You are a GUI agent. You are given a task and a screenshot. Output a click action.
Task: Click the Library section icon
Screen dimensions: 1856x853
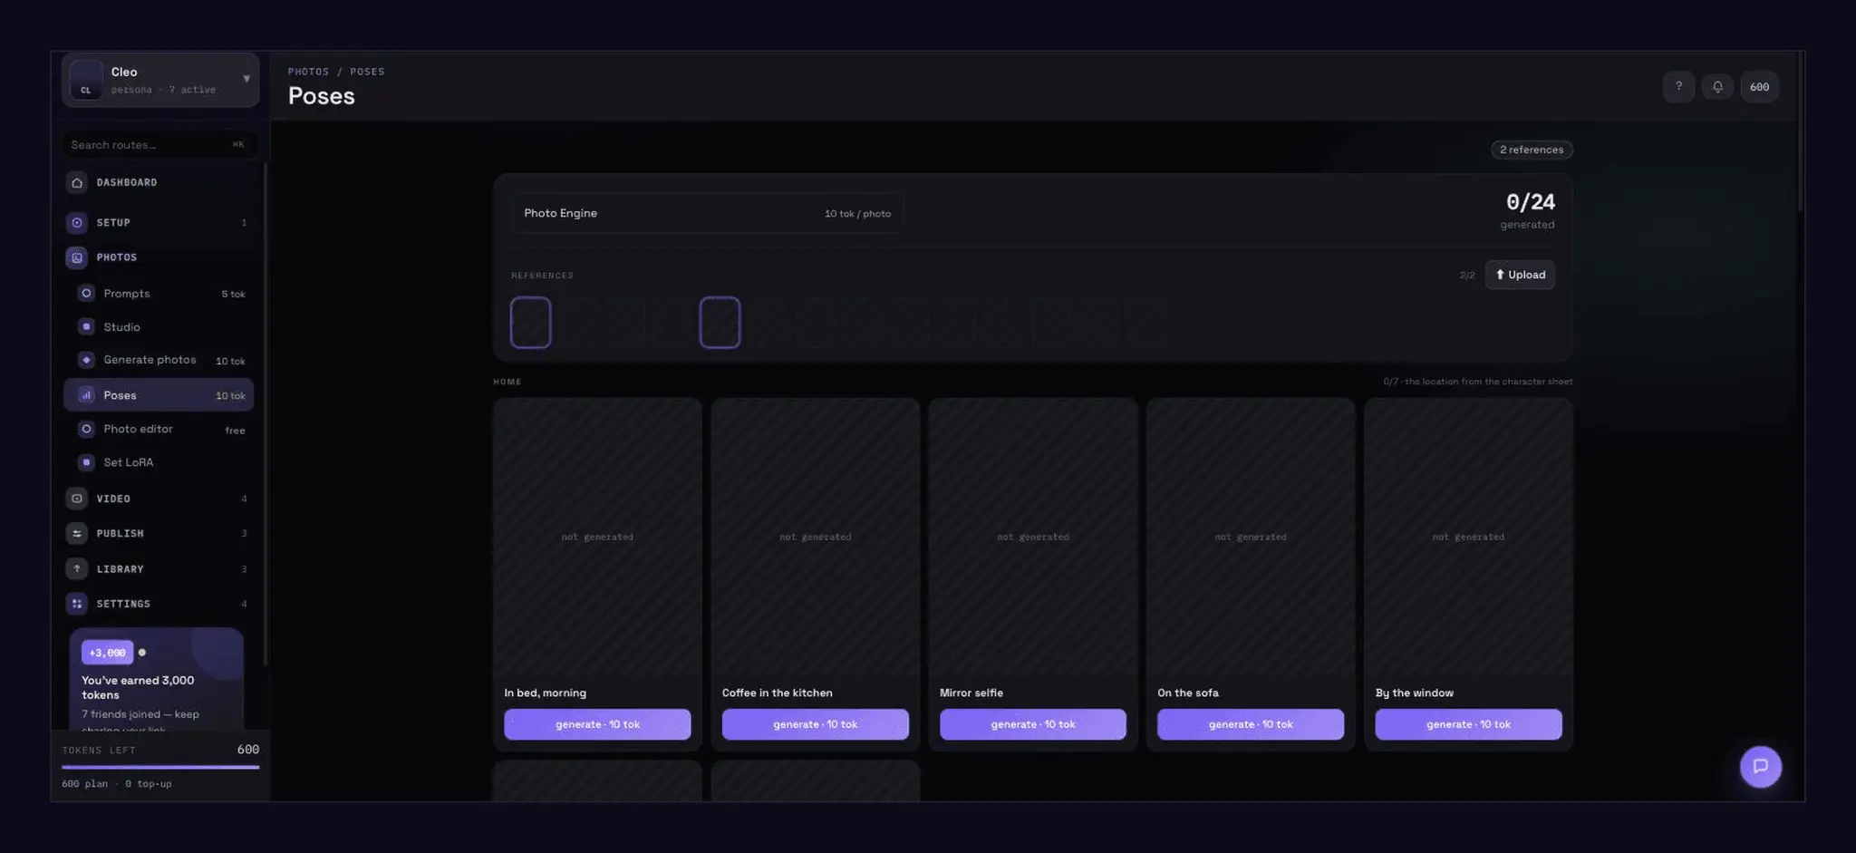(77, 568)
